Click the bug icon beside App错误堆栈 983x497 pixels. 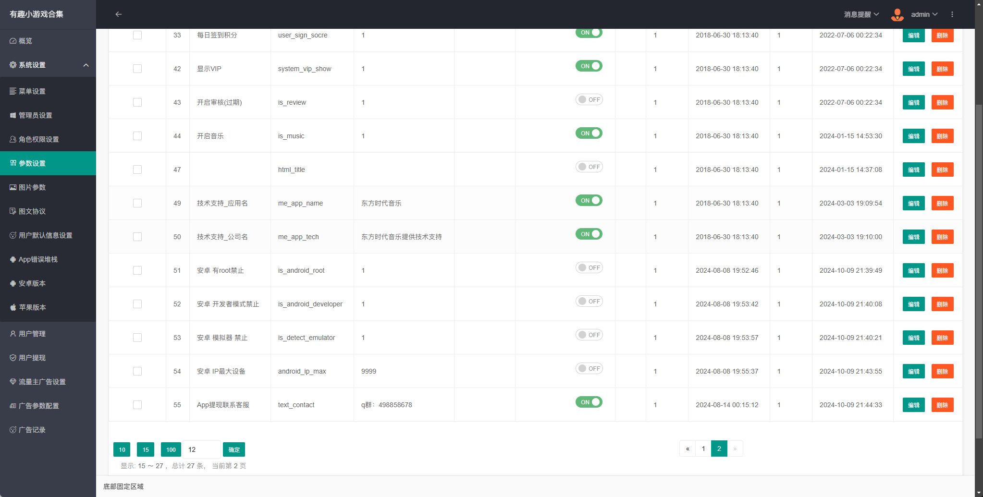(13, 259)
